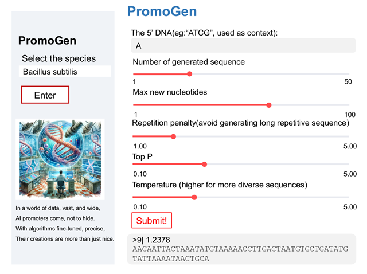Screen dimensions: 367x274
Task: Click the 'Select the species' label
Action: point(59,58)
